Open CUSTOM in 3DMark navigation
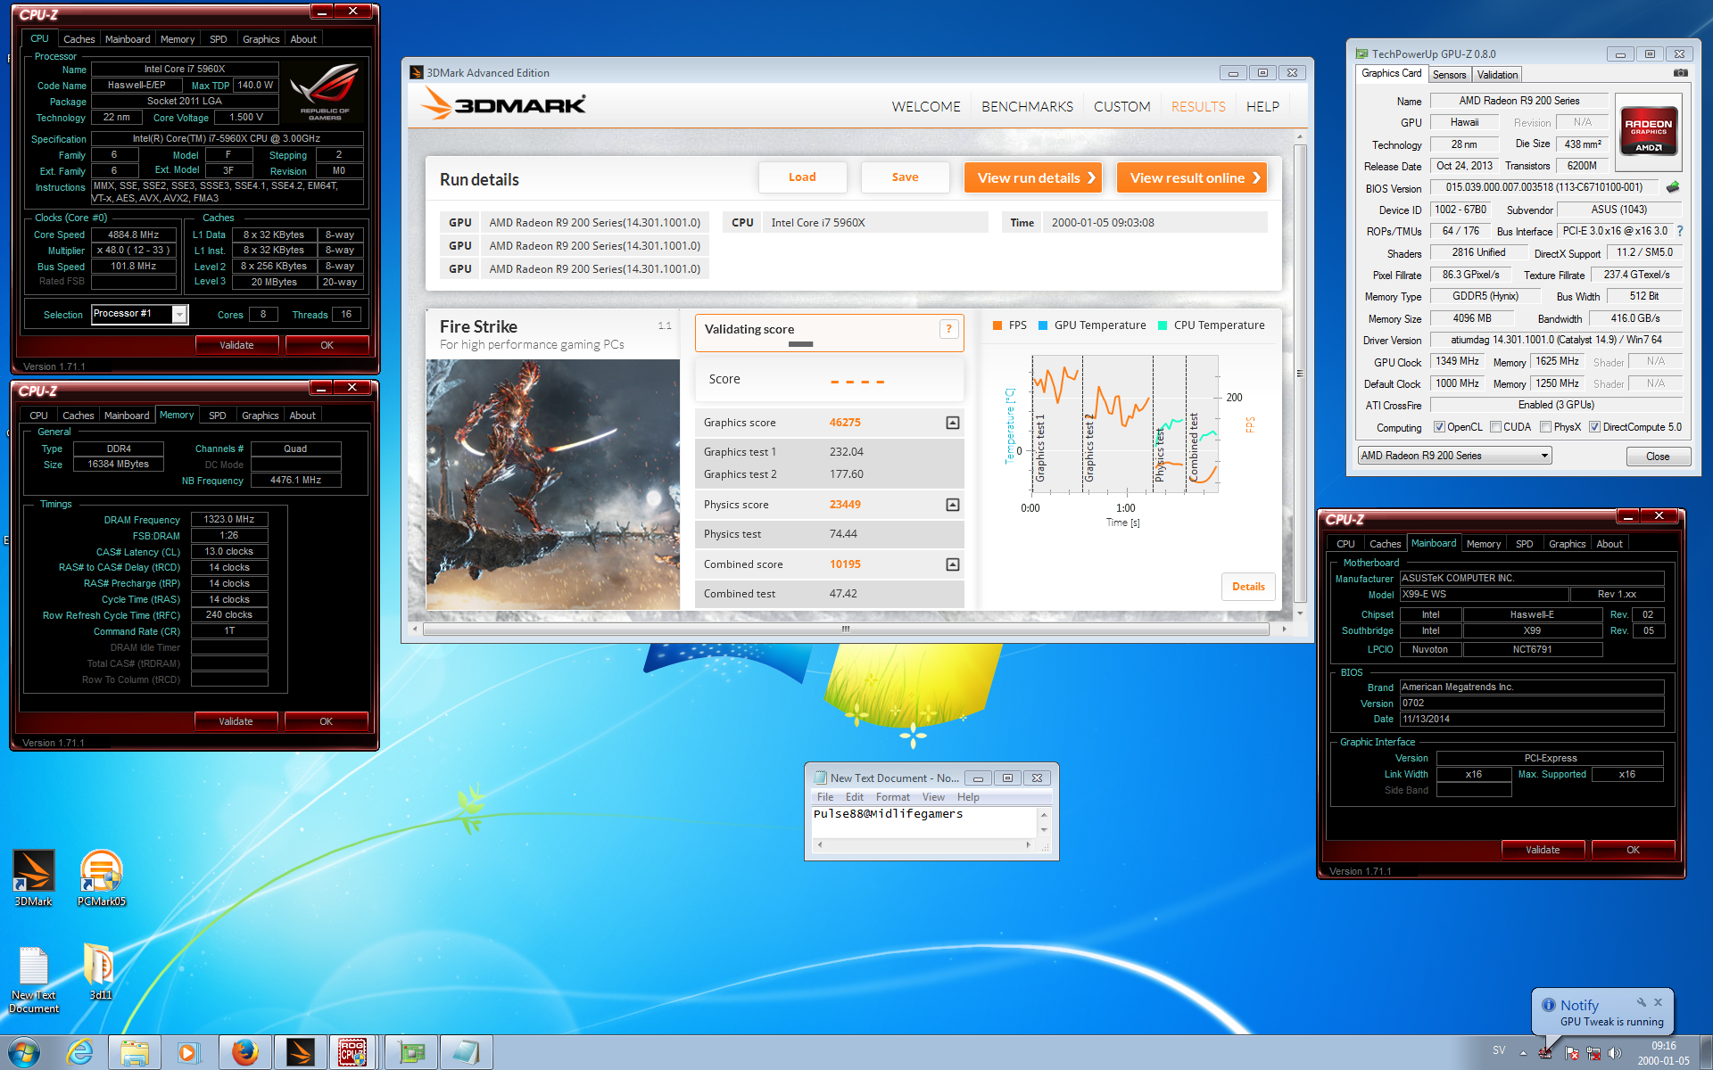The height and width of the screenshot is (1070, 1713). 1121,107
